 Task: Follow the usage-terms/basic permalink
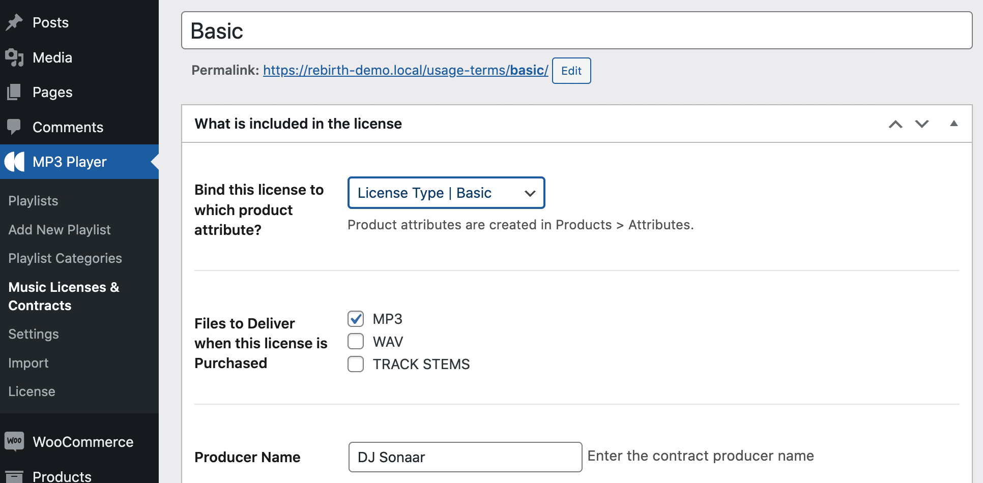406,70
